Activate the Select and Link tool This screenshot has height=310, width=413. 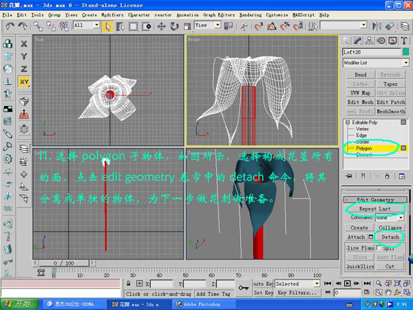coord(38,26)
